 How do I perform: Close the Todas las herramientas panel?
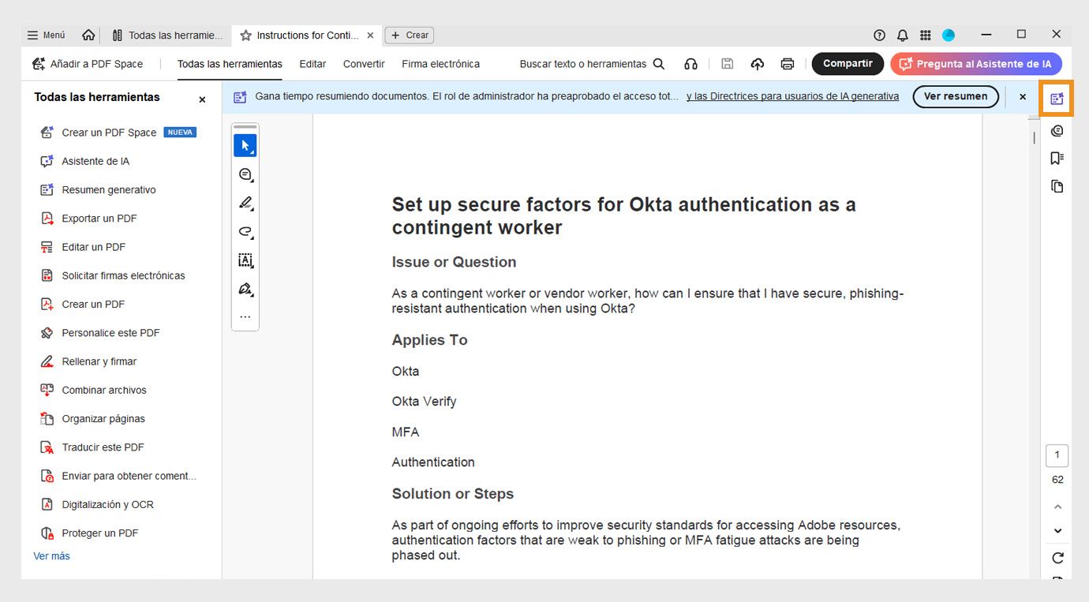tap(202, 99)
